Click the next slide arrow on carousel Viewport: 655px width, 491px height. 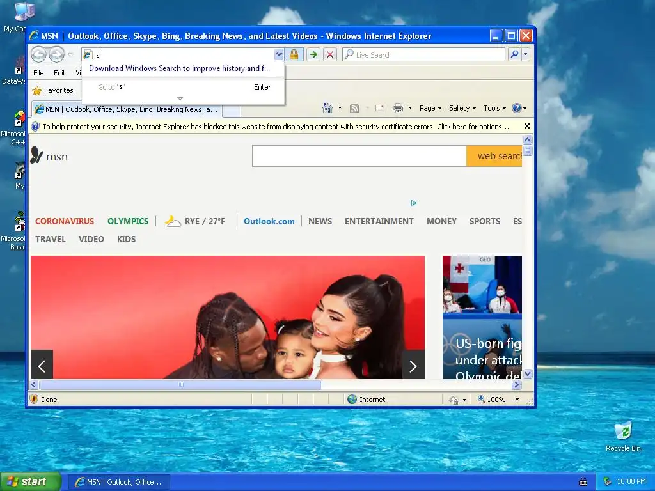pos(413,365)
